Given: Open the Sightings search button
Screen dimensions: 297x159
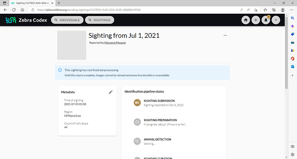Looking at the screenshot, I should pyautogui.click(x=99, y=20).
